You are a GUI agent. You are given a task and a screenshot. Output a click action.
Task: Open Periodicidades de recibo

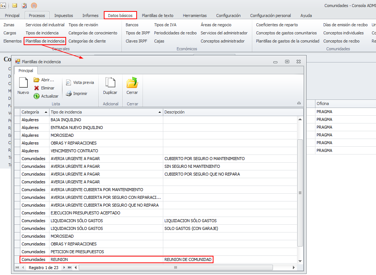[x=175, y=33]
